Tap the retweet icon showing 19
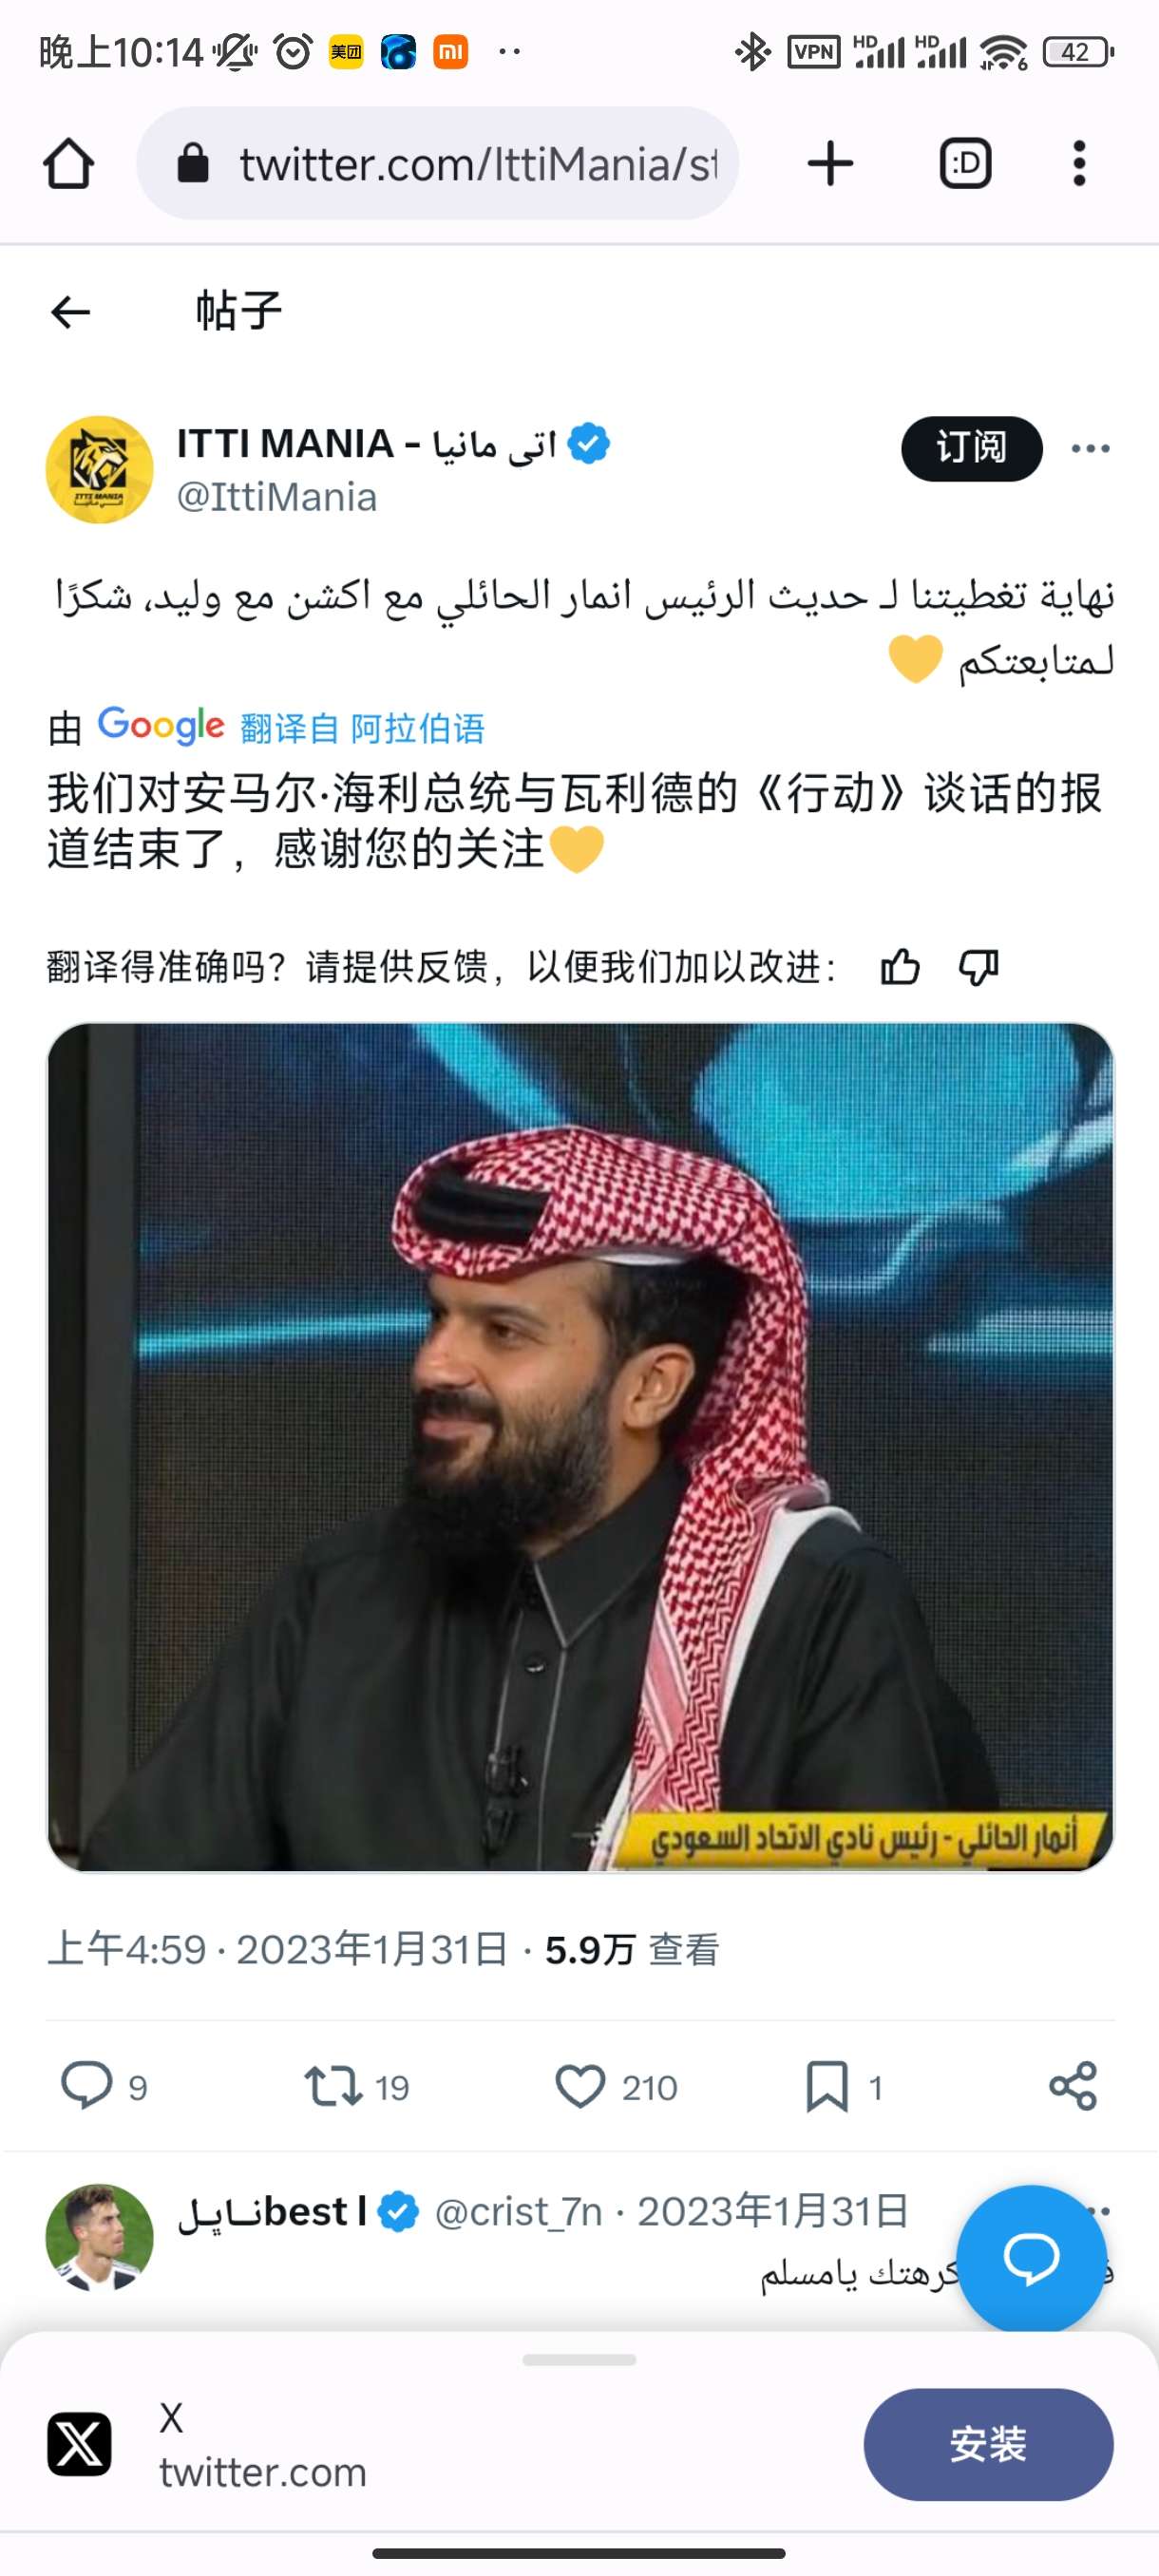The height and width of the screenshot is (2576, 1159). point(333,2086)
